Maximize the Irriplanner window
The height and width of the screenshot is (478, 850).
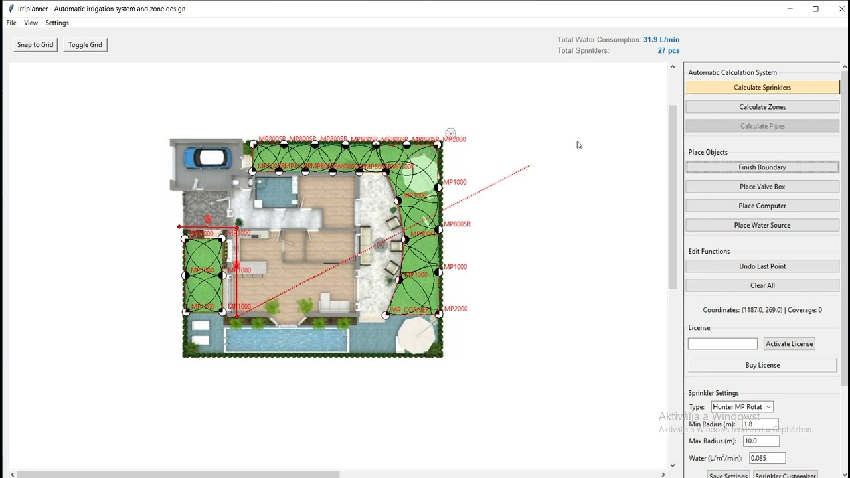[x=815, y=9]
